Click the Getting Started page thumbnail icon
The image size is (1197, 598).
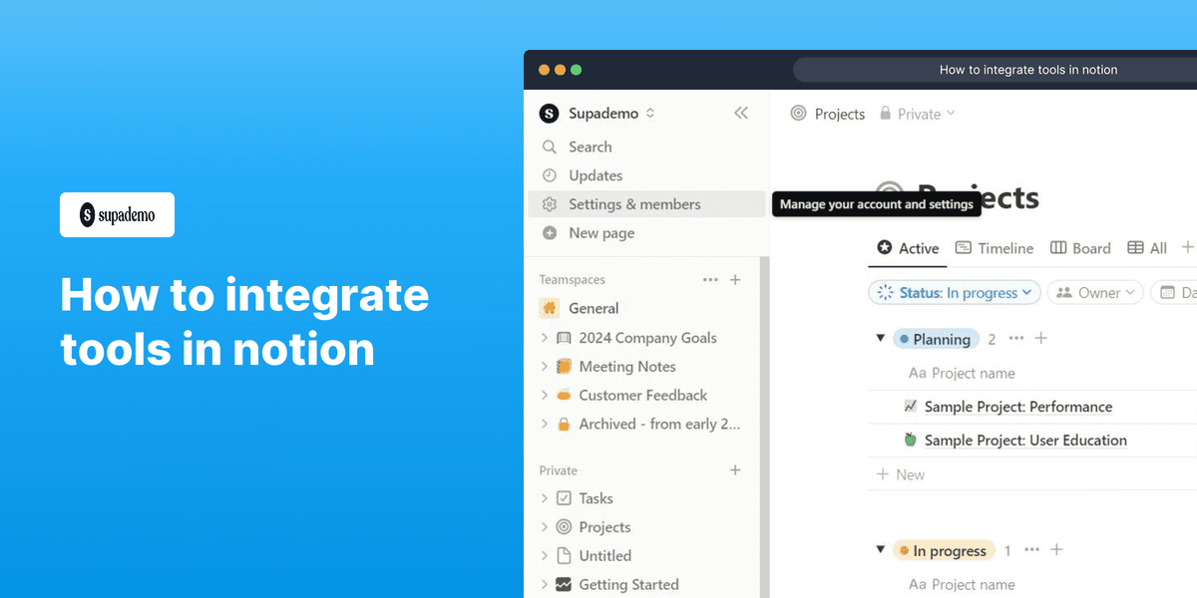pos(565,584)
